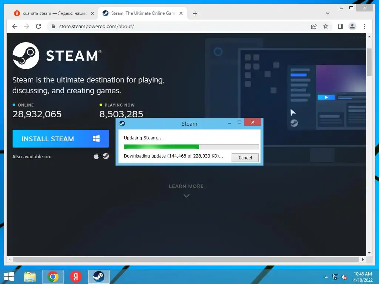This screenshot has width=379, height=284.
Task: Click the PLAYING NOW count 8,503,285
Action: tap(121, 114)
